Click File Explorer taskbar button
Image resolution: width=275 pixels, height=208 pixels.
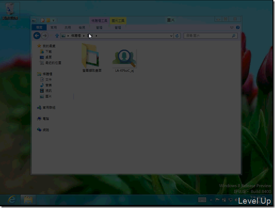[28, 199]
